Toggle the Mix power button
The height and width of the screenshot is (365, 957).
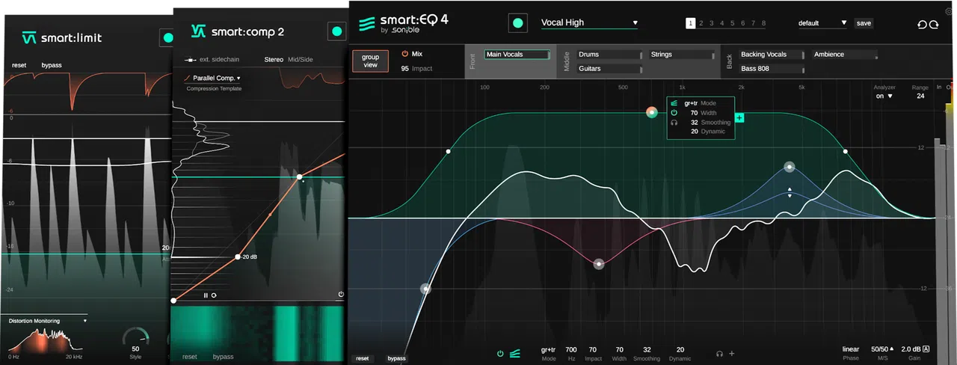pos(405,54)
